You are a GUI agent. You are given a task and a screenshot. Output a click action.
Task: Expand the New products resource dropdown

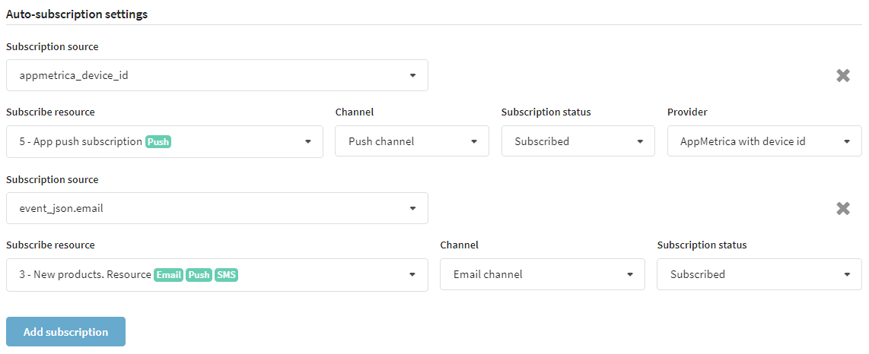(218, 274)
